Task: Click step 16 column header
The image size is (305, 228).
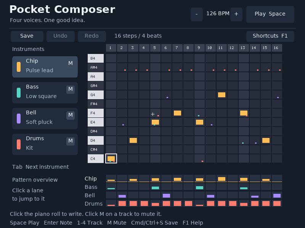Action: [x=277, y=48]
